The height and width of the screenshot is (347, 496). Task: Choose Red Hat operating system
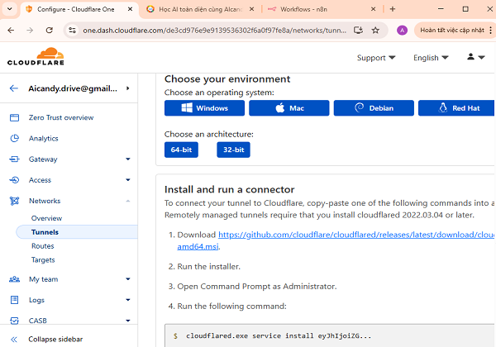(x=456, y=108)
